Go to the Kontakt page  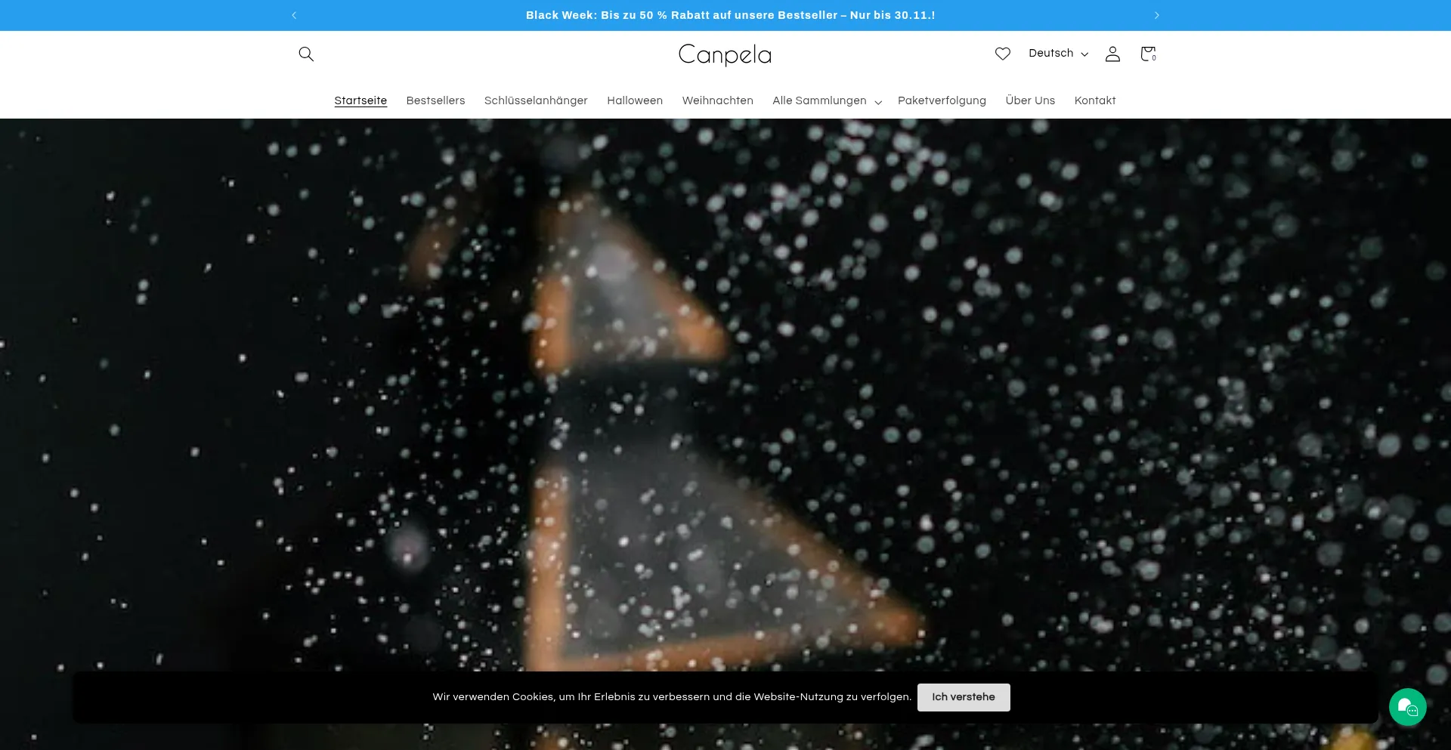(x=1095, y=101)
